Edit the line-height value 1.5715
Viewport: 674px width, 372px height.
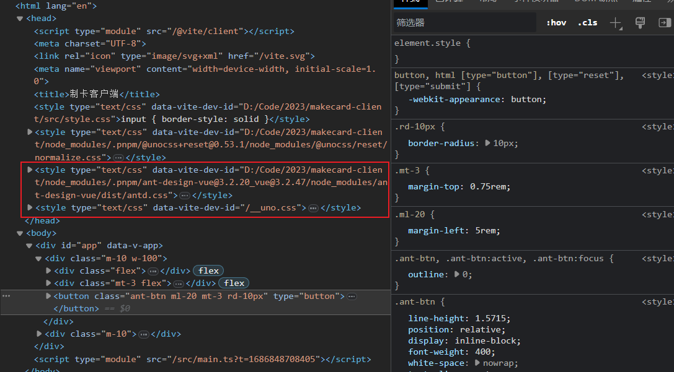[x=491, y=319]
